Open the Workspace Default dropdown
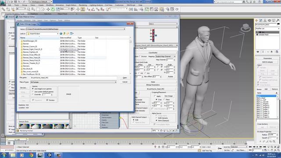Image resolution: width=281 pixels, height=158 pixels. point(42,2)
